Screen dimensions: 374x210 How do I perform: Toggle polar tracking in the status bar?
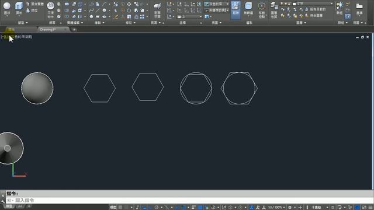click(157, 208)
